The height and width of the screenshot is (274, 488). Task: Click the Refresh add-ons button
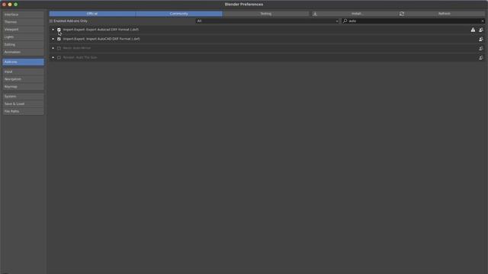pyautogui.click(x=442, y=14)
